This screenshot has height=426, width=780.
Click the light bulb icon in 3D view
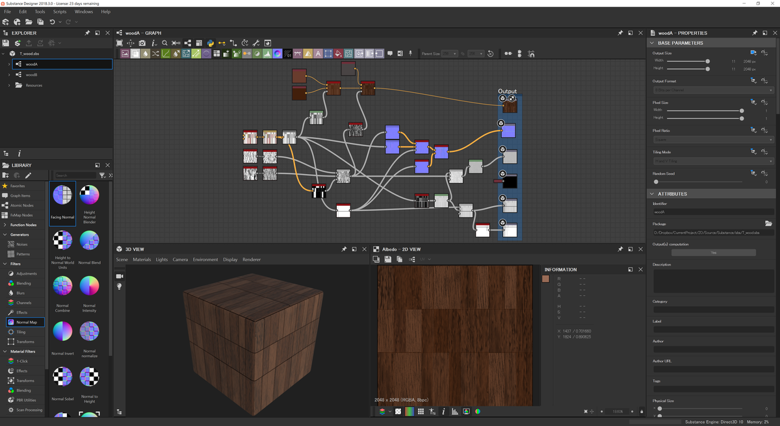pyautogui.click(x=120, y=286)
